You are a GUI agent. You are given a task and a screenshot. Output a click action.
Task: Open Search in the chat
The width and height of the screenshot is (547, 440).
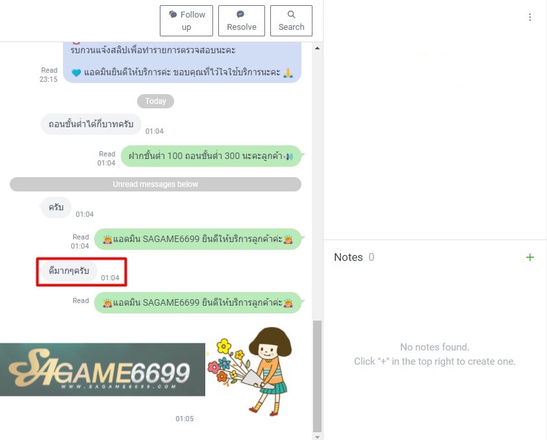(291, 21)
